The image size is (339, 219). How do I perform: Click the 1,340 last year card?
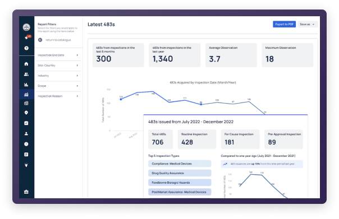(175, 55)
